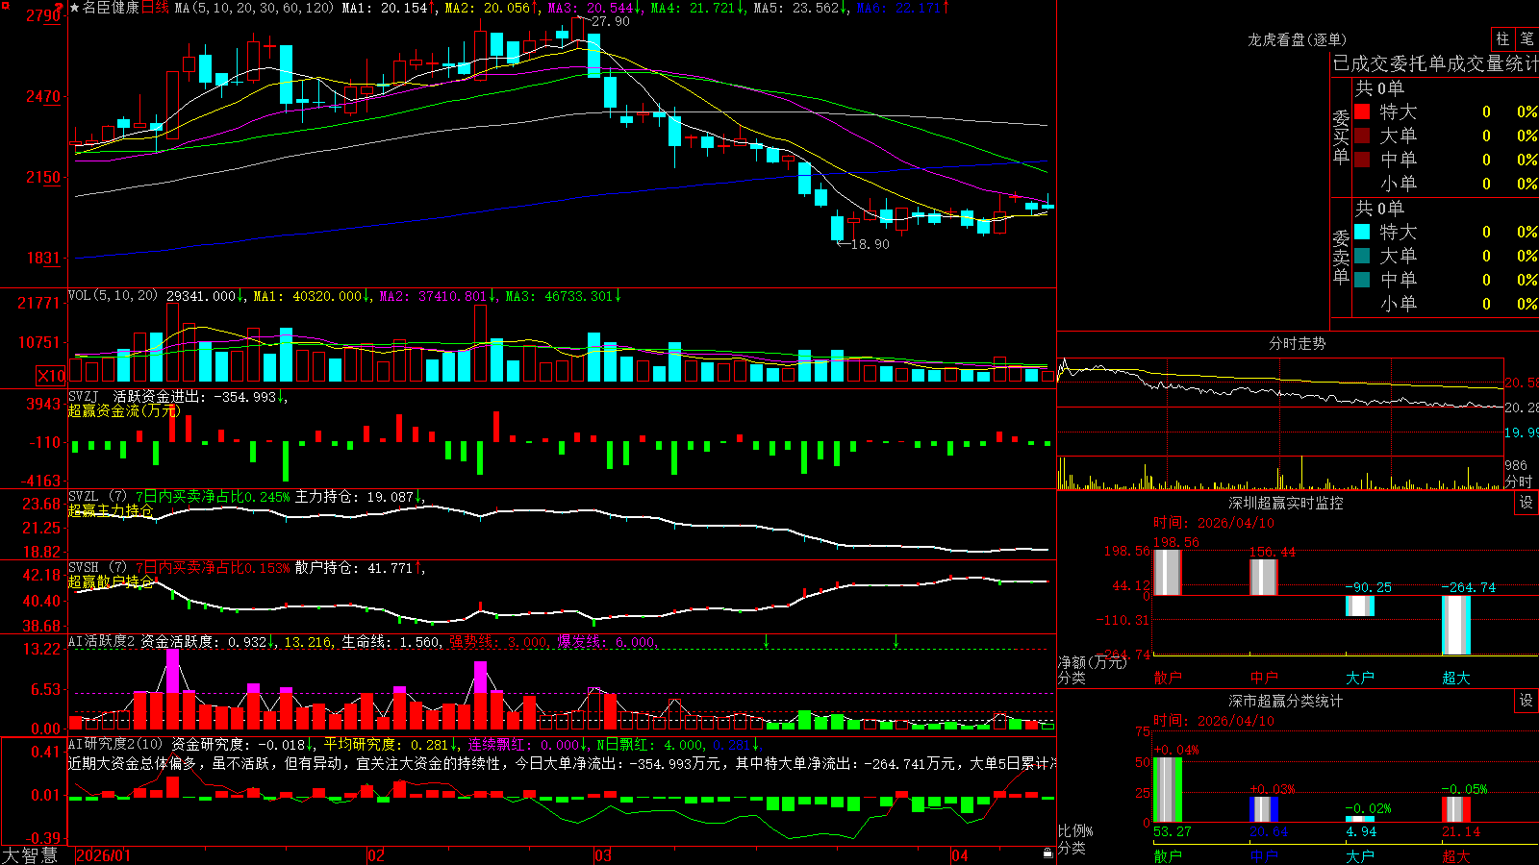The width and height of the screenshot is (1539, 865).
Task: Open the VOL(5,10,20) indicator label
Action: (114, 296)
